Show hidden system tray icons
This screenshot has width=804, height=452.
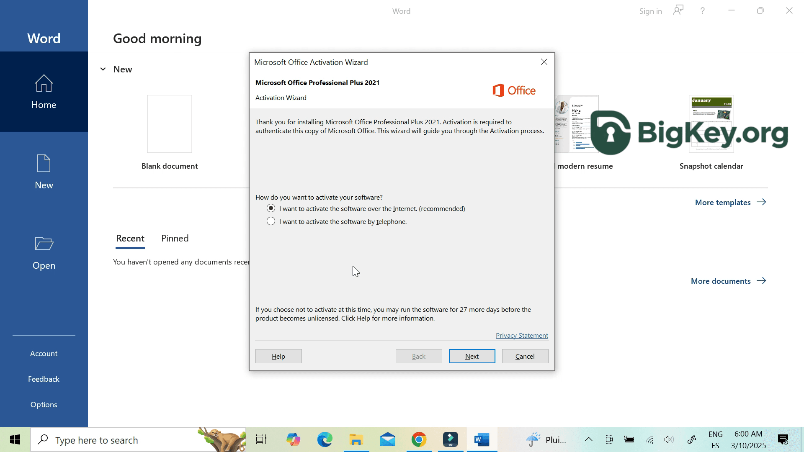pos(588,439)
